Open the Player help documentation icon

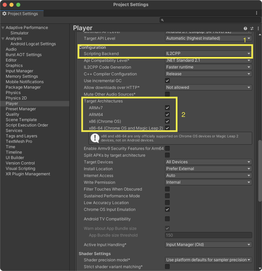point(245,28)
